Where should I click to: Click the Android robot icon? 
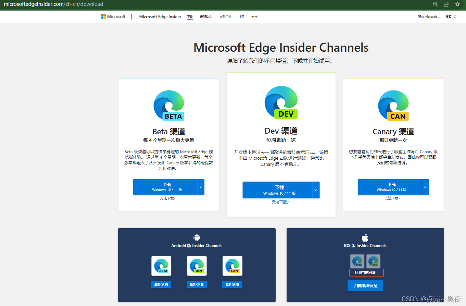pyautogui.click(x=197, y=237)
